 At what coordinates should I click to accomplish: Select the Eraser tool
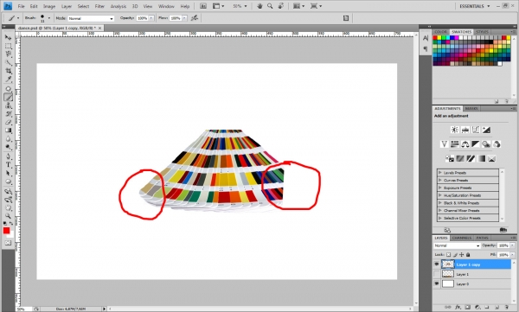click(x=8, y=122)
